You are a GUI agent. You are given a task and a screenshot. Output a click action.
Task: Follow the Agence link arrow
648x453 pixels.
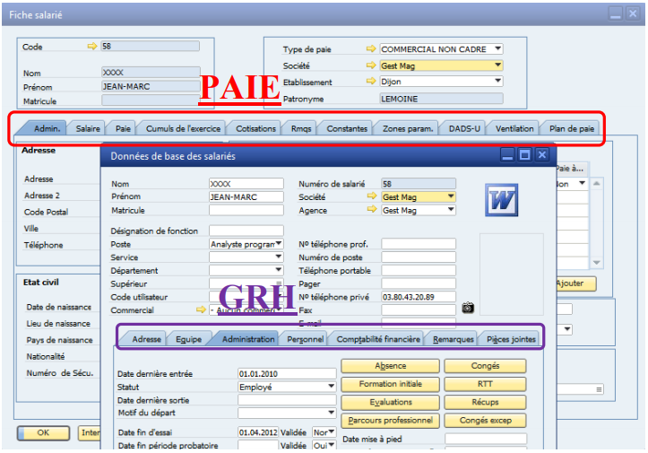[x=372, y=209]
